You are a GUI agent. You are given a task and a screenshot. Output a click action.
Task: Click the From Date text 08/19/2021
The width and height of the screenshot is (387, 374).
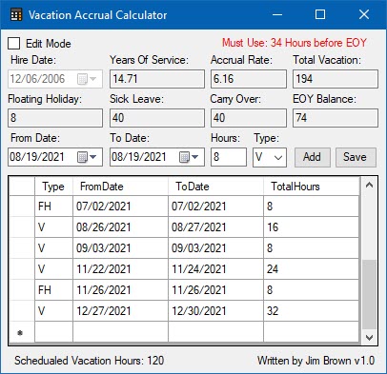click(x=37, y=157)
